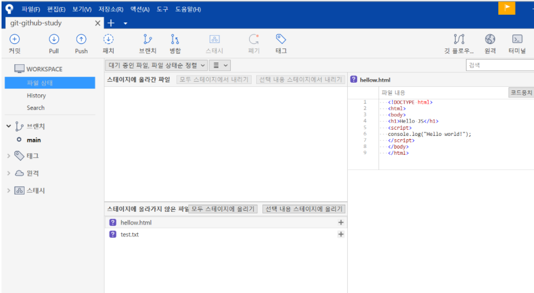Click the <h1>Hello JS</h1> code line
Image resolution: width=534 pixels, height=293 pixels.
click(413, 121)
